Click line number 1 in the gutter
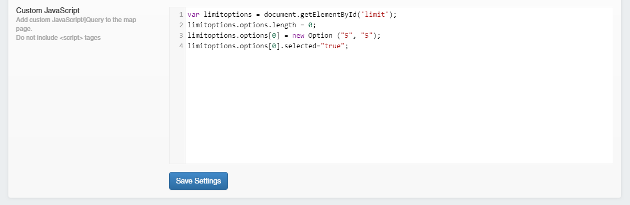The height and width of the screenshot is (205, 630). tap(181, 15)
